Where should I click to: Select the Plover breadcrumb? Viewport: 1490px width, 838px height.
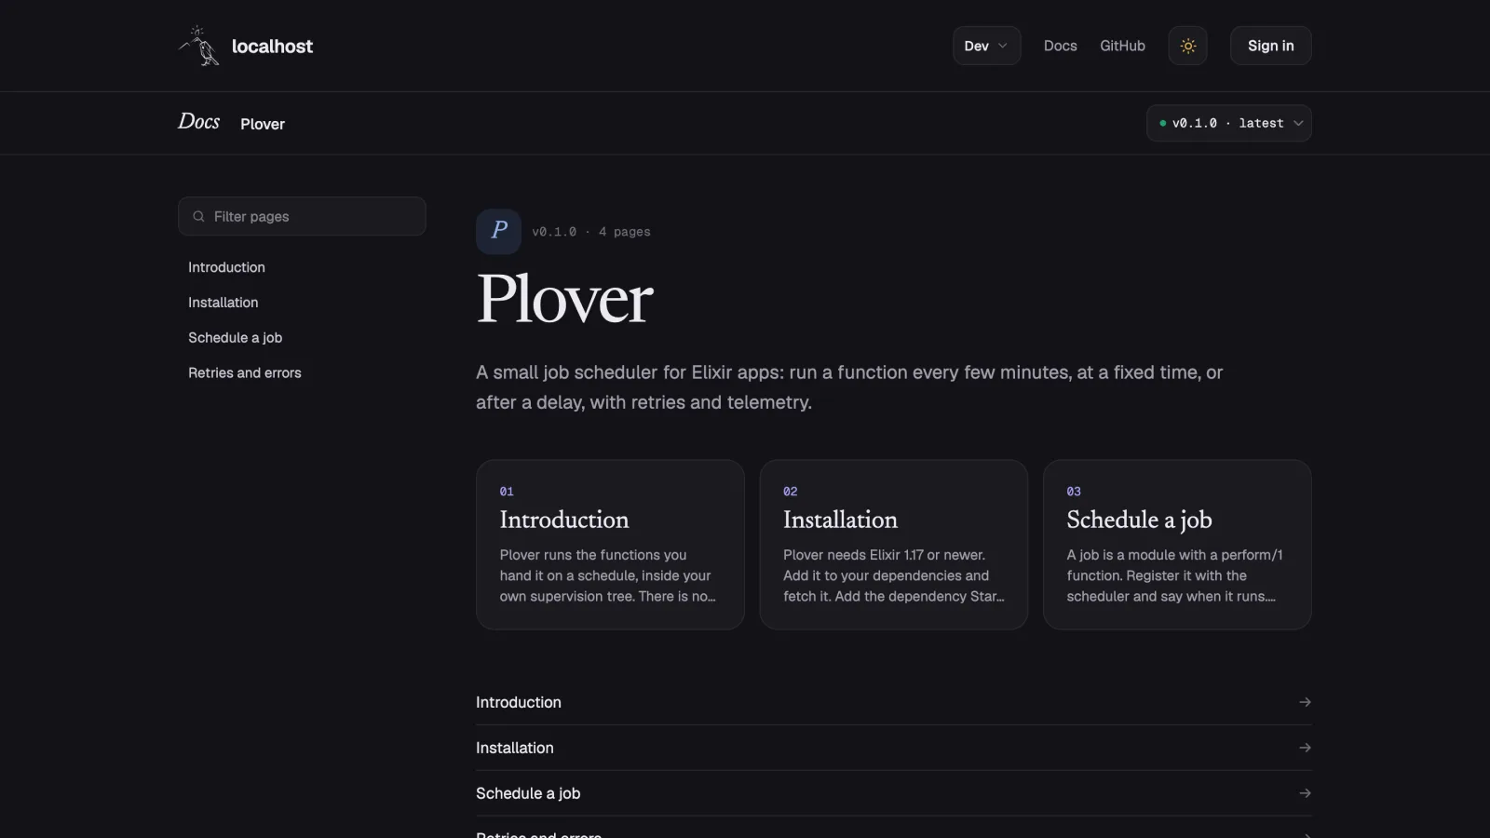click(263, 124)
